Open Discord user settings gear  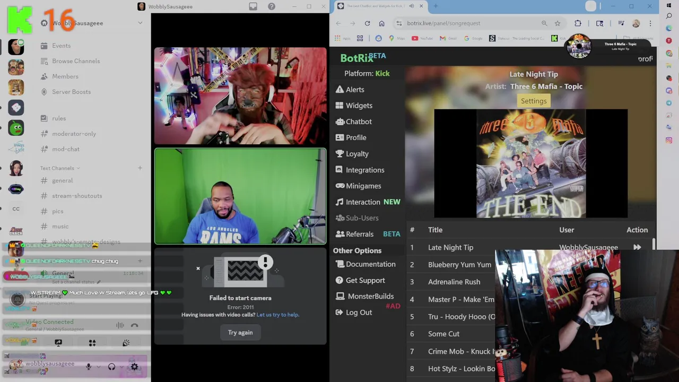coord(134,367)
